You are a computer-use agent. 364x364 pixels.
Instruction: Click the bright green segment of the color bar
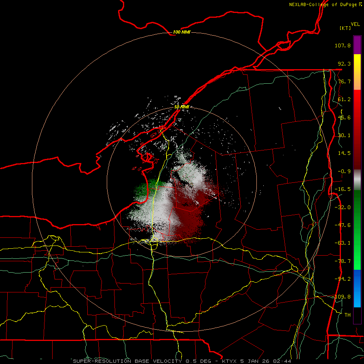(357, 230)
